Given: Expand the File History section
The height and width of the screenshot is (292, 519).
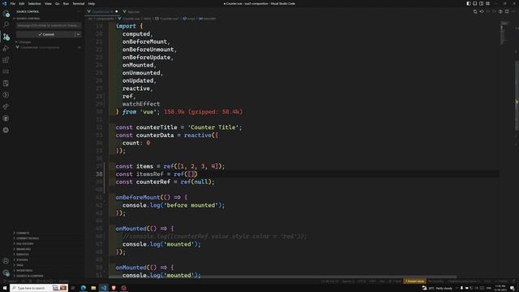Looking at the screenshot, I should click(x=25, y=243).
